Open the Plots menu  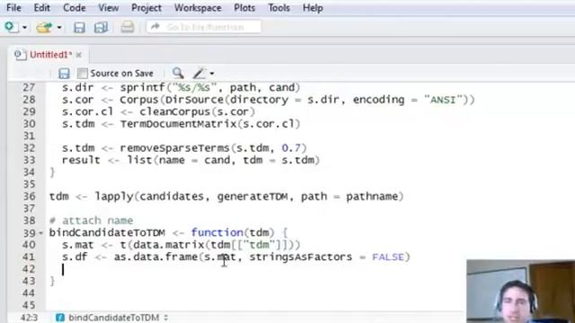(x=244, y=8)
